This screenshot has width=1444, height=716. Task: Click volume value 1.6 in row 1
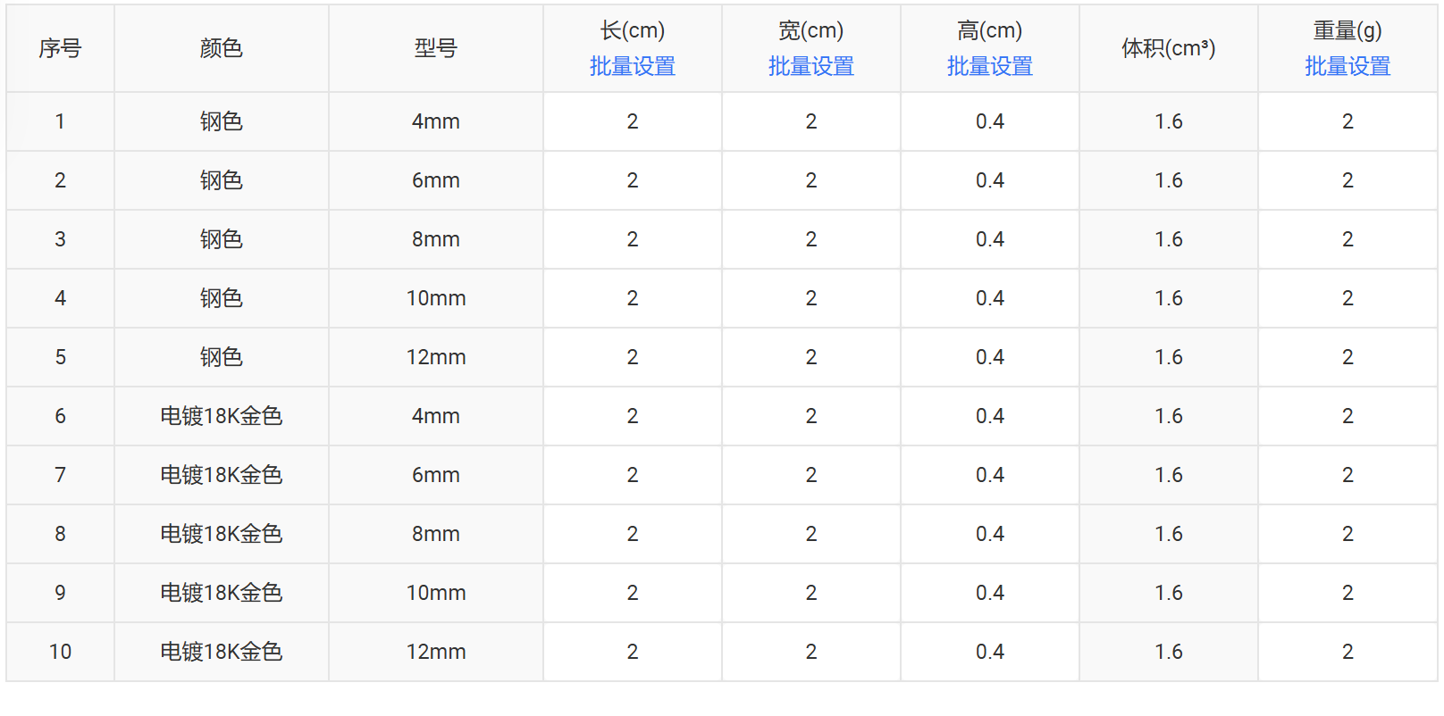click(x=1168, y=121)
